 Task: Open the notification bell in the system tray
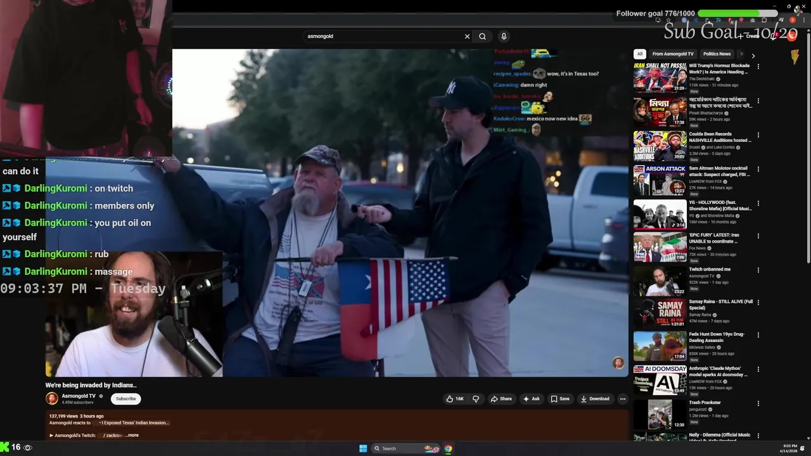click(802, 448)
